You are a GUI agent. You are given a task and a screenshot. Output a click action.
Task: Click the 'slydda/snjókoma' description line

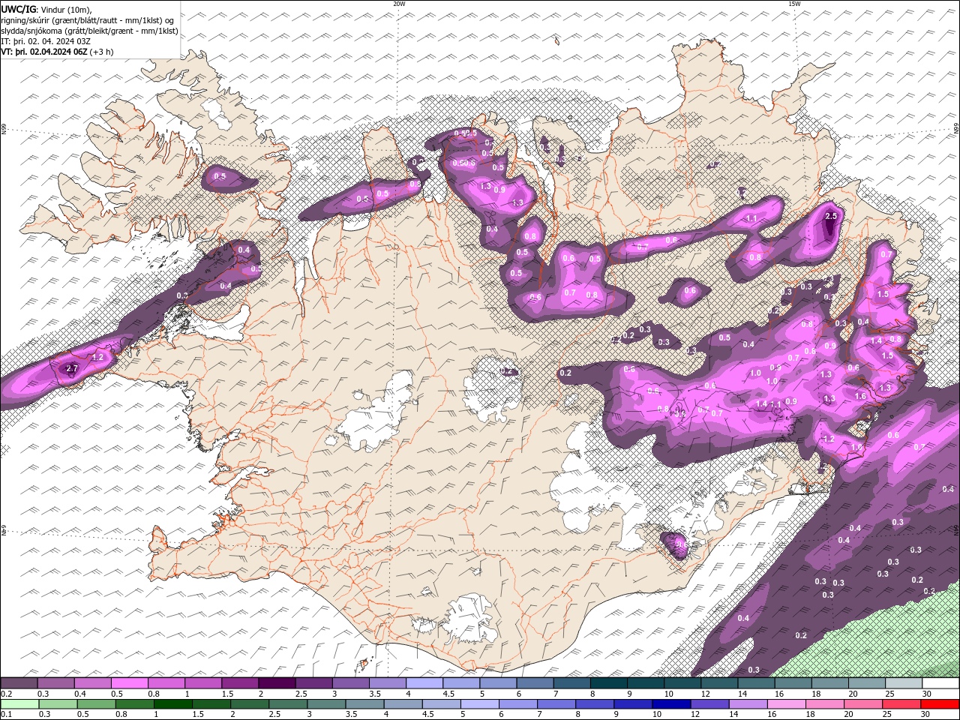[90, 31]
